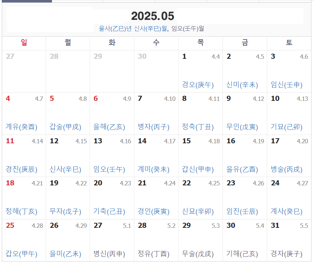Open the 무자(戊子) day link
Image resolution: width=314 pixels, height=263 pixels.
click(65, 211)
